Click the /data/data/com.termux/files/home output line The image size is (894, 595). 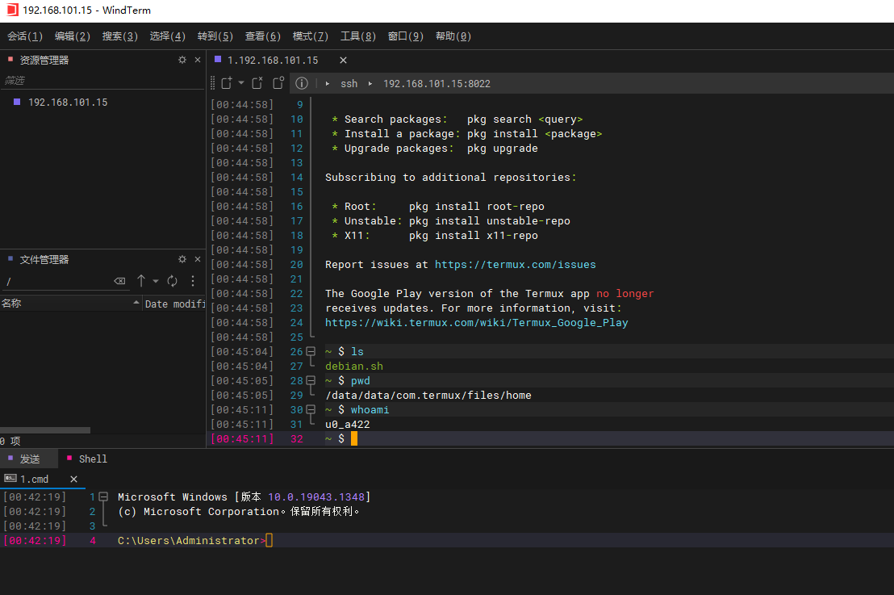pyautogui.click(x=428, y=396)
